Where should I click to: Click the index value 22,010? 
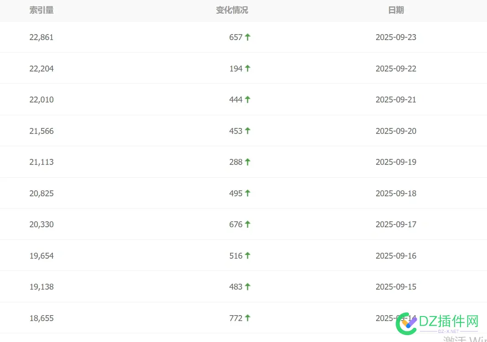click(x=42, y=100)
